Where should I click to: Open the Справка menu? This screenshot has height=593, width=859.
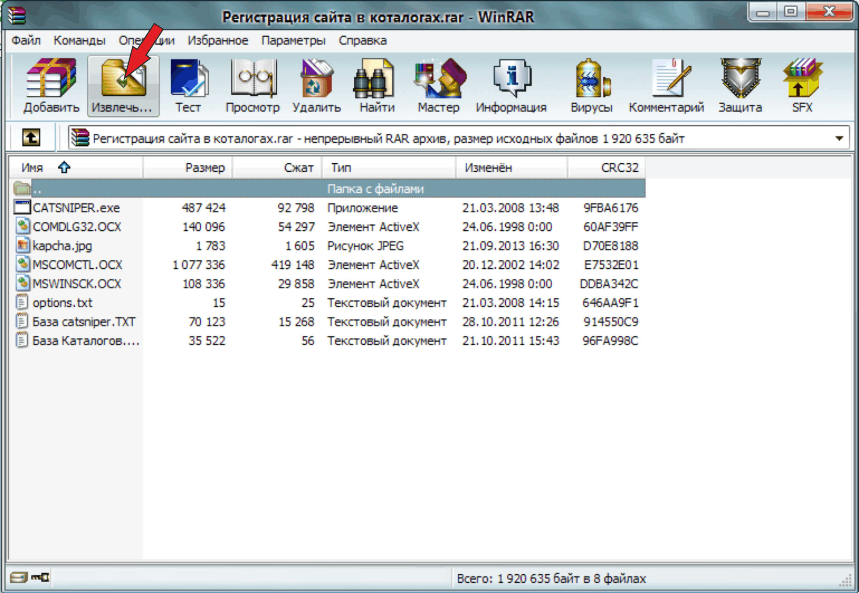pyautogui.click(x=363, y=40)
